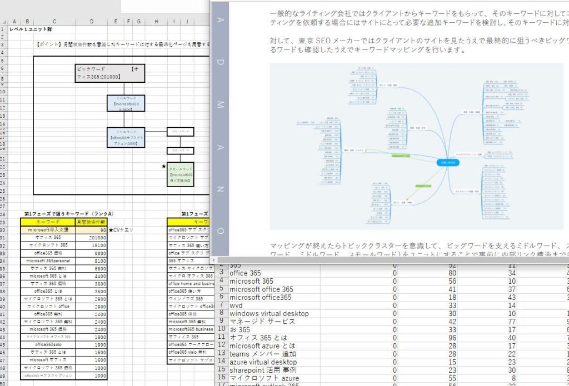Viewport: 569px width, 386px height.
Task: Click the teams メンバー 追加 cell
Action: click(274, 354)
